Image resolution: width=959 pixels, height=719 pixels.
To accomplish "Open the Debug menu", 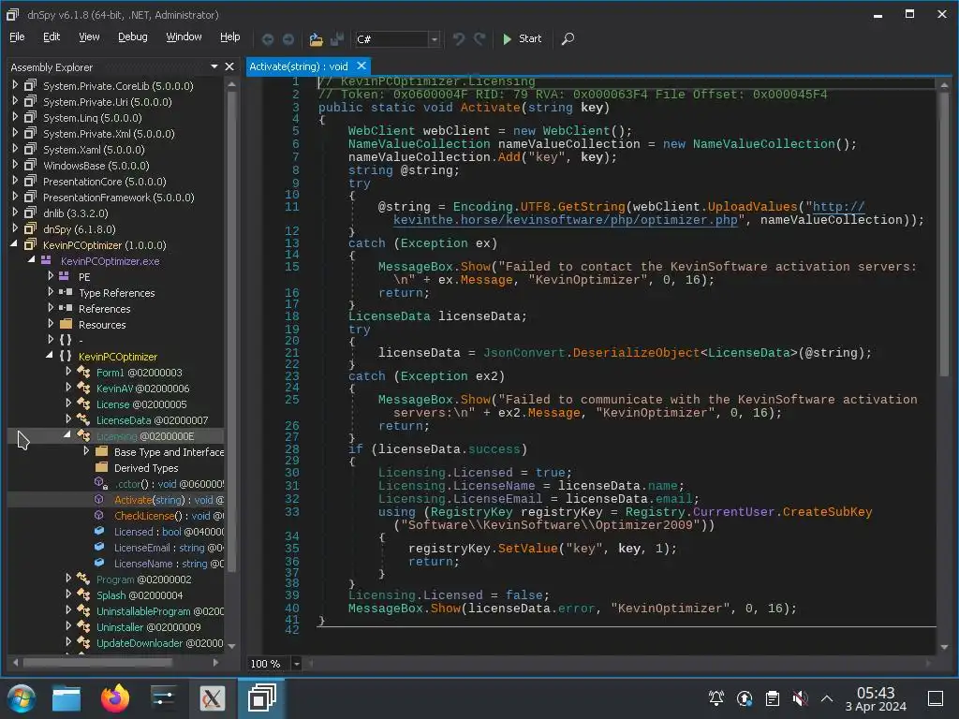I will 133,37.
